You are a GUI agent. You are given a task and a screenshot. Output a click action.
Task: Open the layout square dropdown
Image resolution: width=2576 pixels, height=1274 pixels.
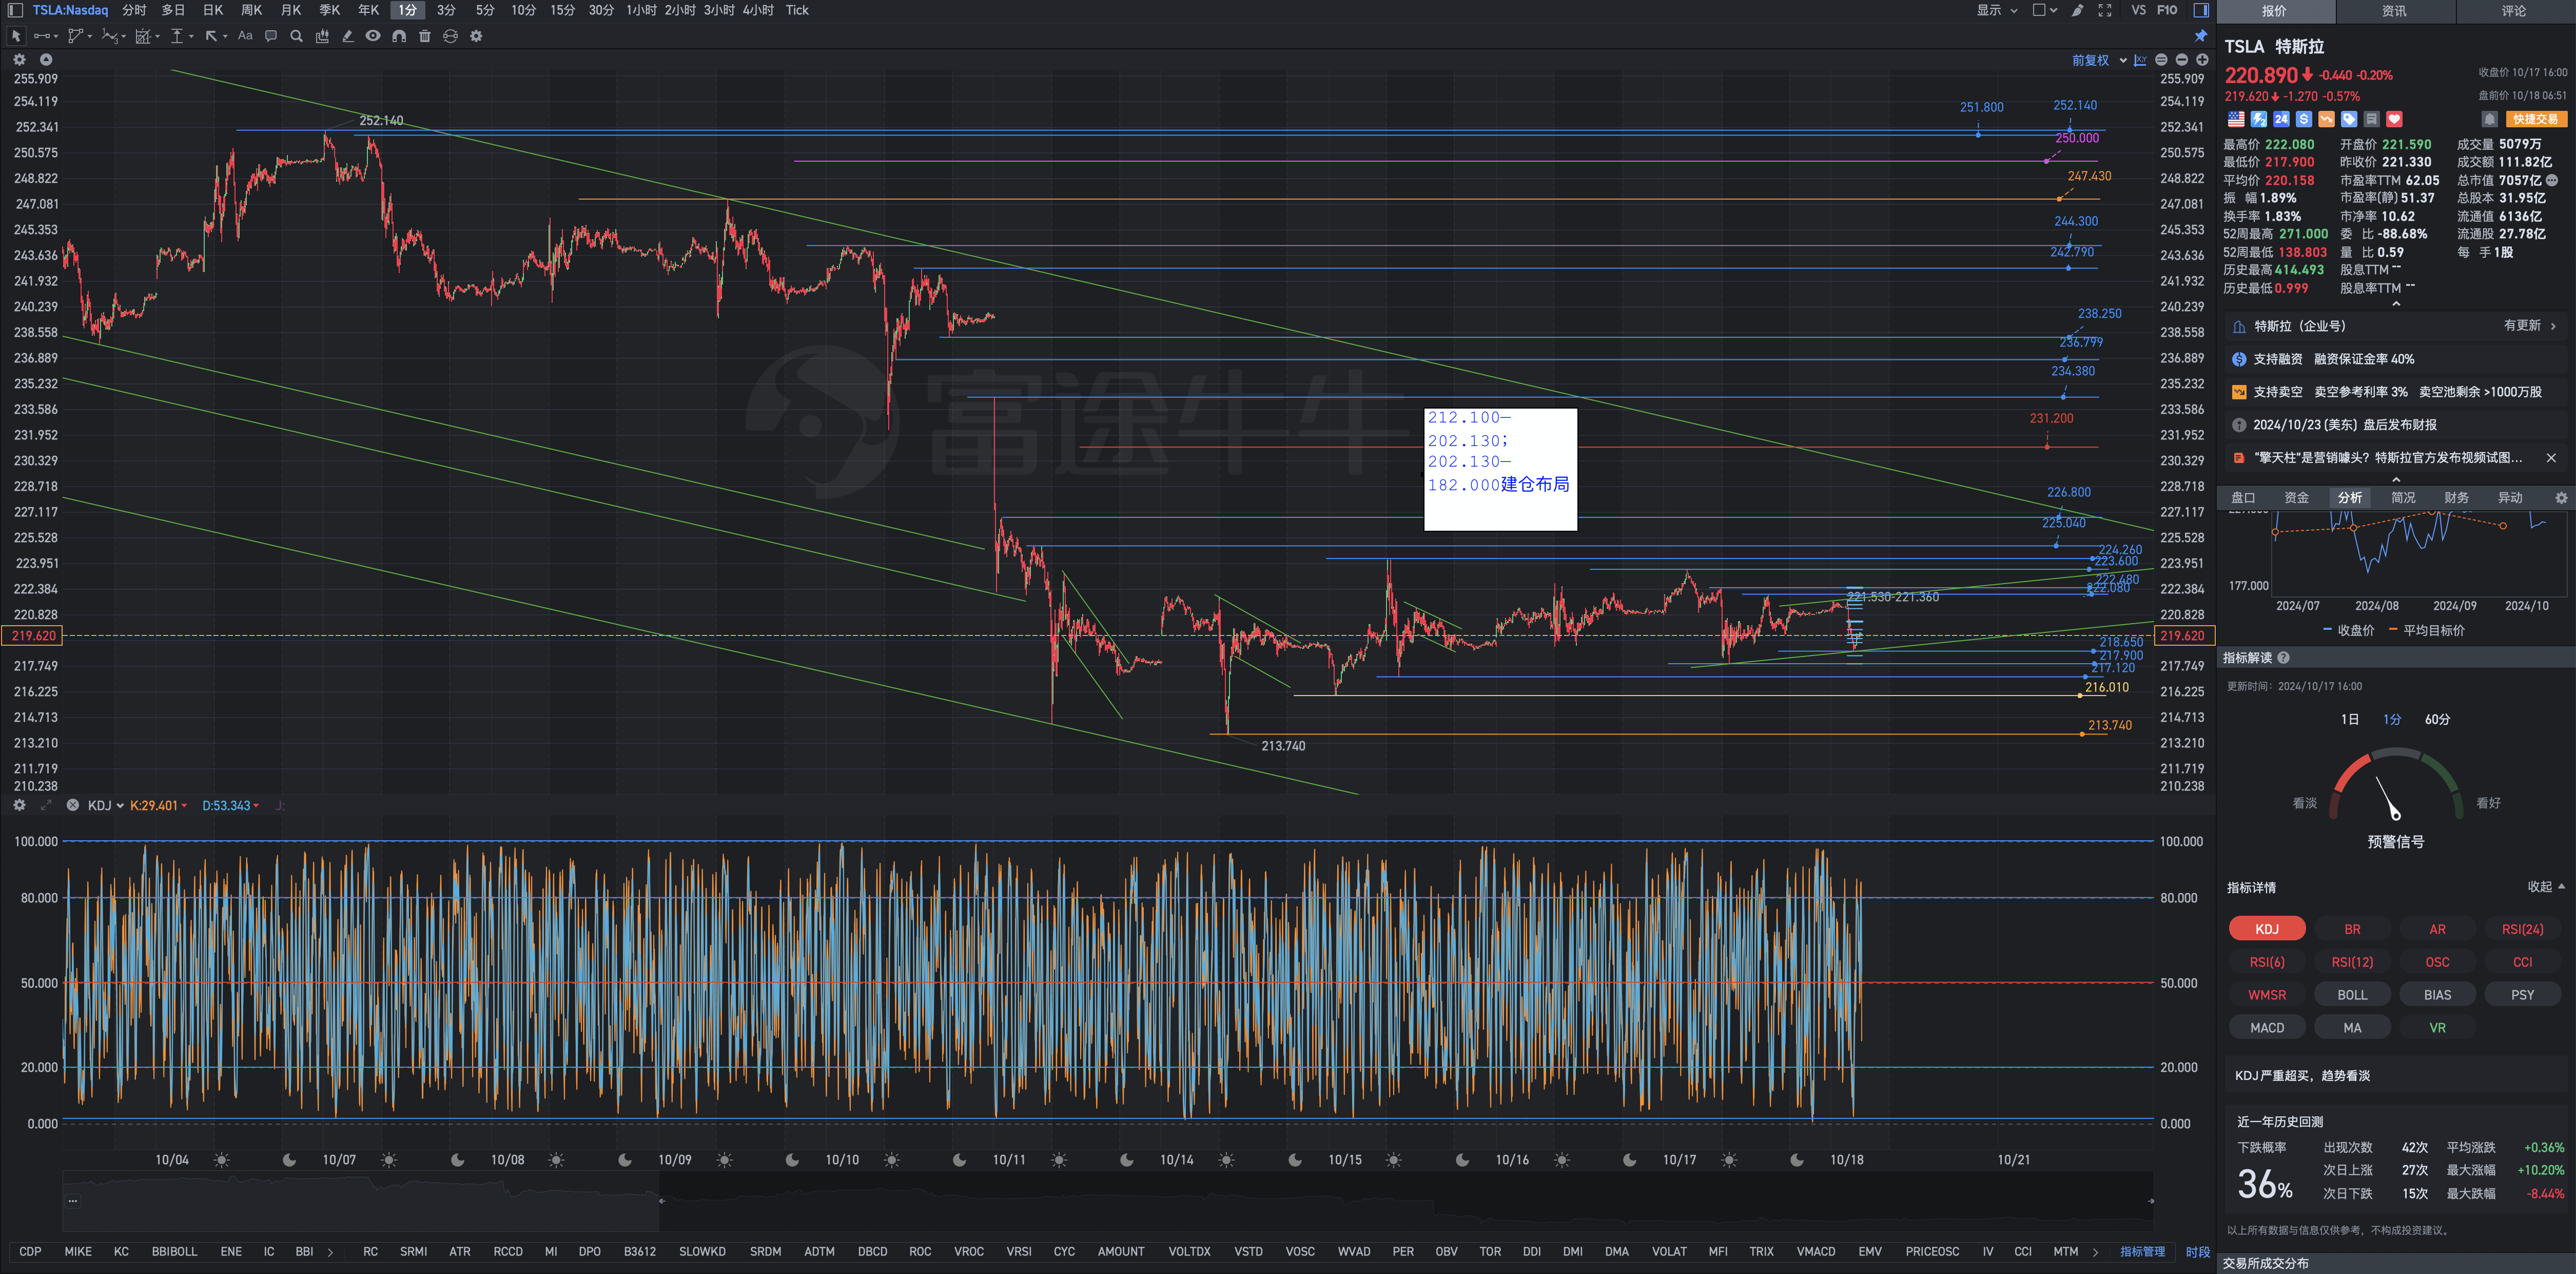[2045, 10]
